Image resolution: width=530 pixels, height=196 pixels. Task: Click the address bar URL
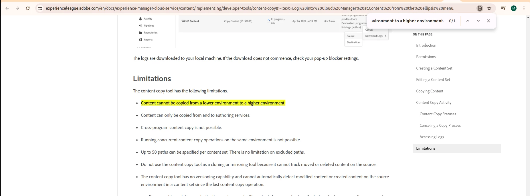(250, 8)
